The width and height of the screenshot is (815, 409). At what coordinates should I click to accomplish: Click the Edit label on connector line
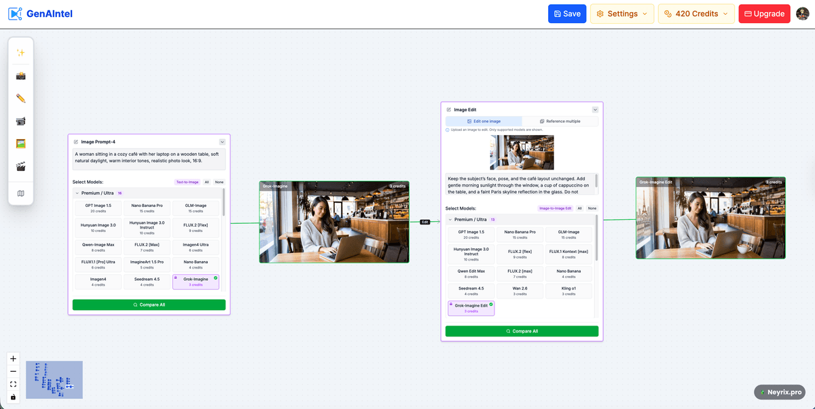pyautogui.click(x=425, y=222)
